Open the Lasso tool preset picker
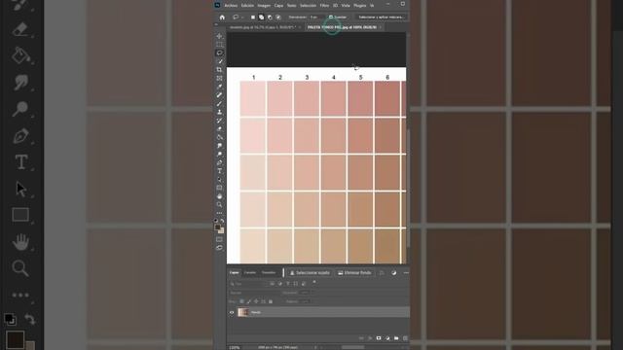623x350 pixels. tap(238, 17)
